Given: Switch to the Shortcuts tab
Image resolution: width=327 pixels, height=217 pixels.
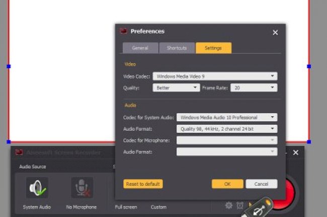Looking at the screenshot, I should [x=177, y=48].
